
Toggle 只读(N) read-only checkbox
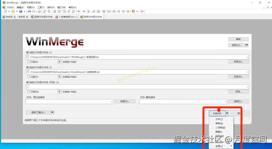29,92
